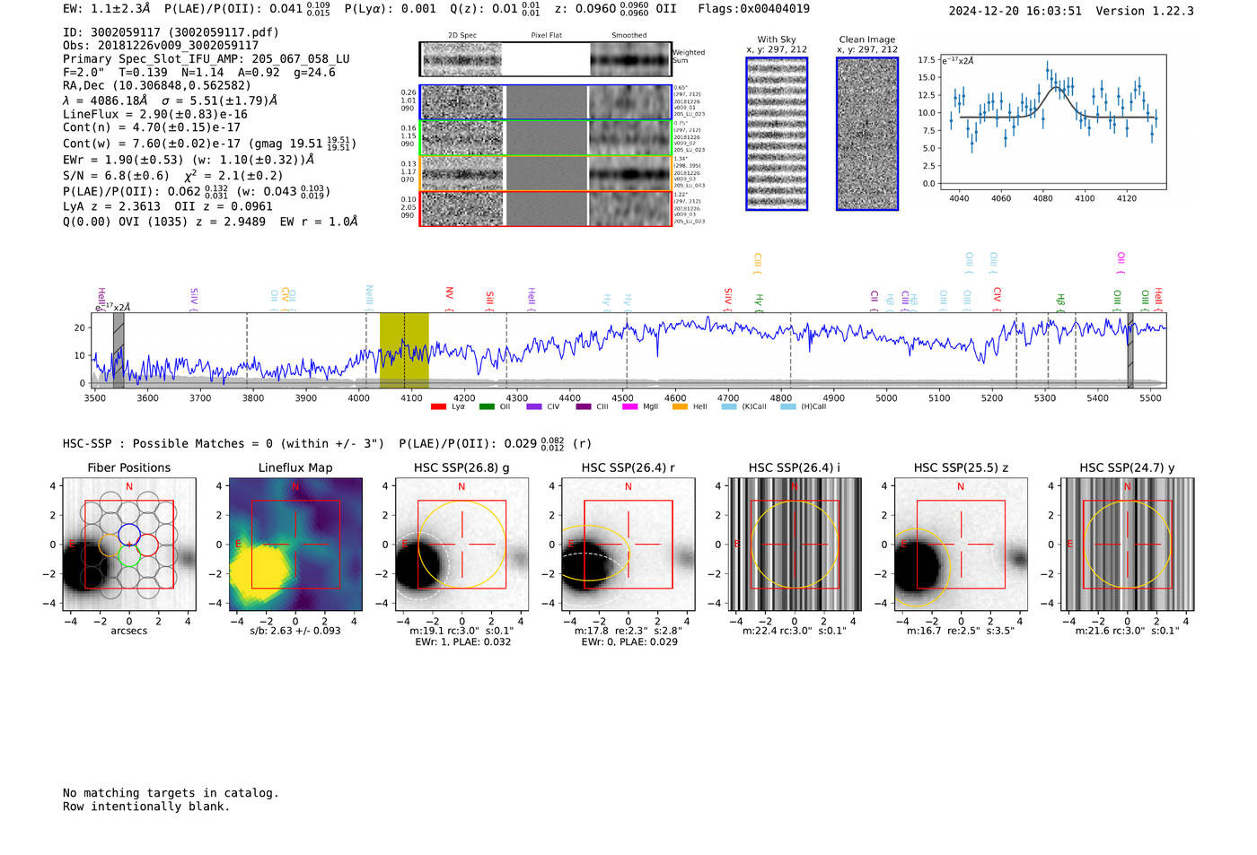Screen dimensions: 1257x855
Task: Click the Fiber Positions title
Action: click(129, 467)
